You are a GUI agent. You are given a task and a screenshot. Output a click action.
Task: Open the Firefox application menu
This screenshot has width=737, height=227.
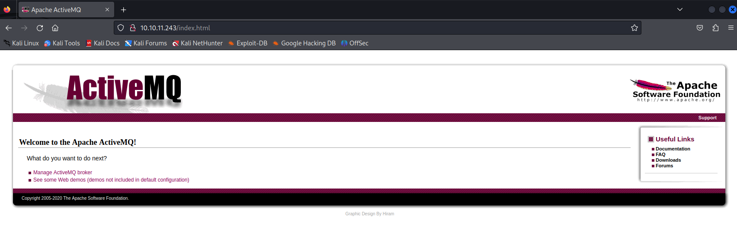(731, 28)
